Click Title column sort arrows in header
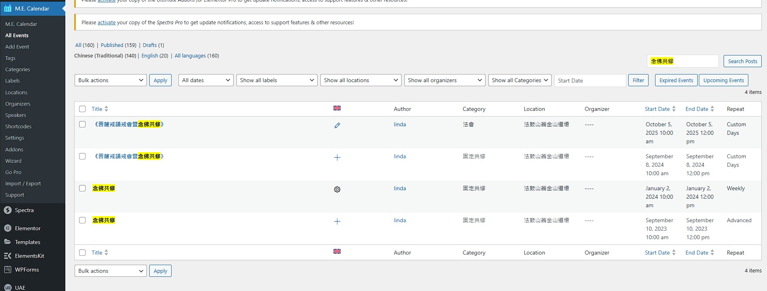Screen dimensions: 767x291 pos(106,109)
